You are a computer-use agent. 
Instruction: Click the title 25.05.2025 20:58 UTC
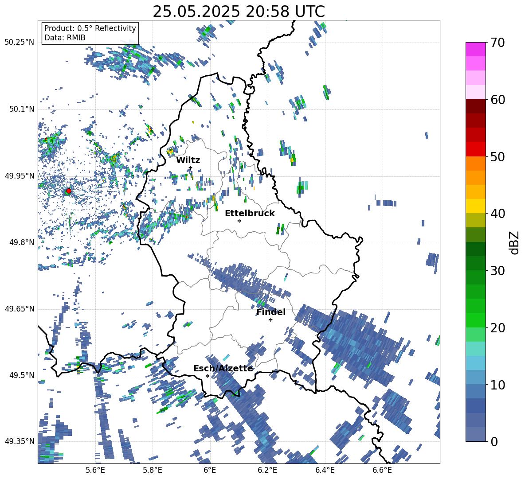tap(239, 12)
